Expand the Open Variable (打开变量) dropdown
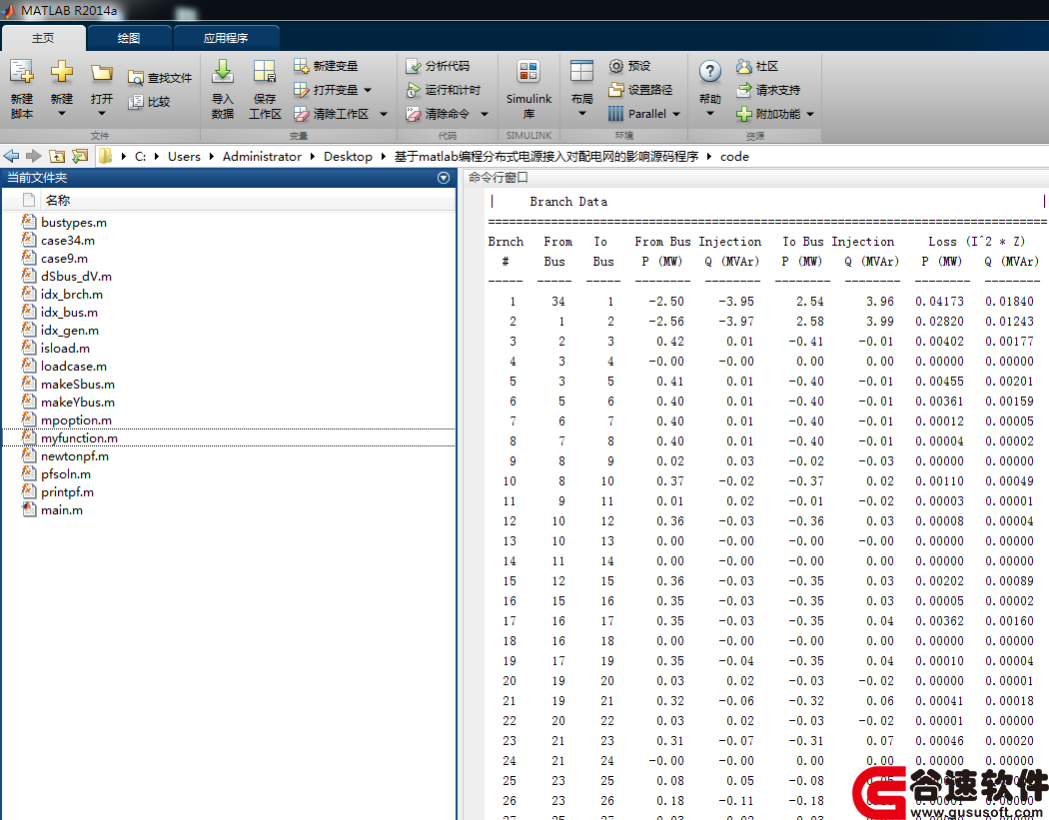This screenshot has width=1049, height=820. [x=368, y=90]
